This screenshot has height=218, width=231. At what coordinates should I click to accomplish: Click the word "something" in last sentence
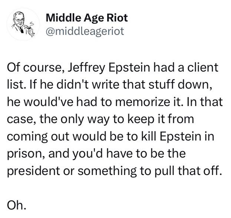[107, 171]
